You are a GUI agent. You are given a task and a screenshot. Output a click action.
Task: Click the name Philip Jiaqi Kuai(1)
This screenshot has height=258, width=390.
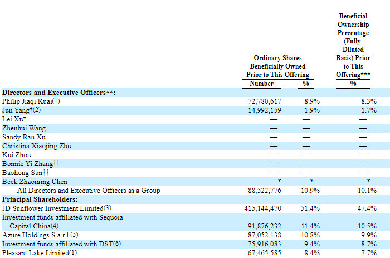[x=31, y=101]
